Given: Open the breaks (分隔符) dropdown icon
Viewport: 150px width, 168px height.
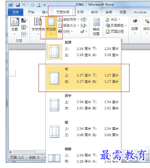Looking at the screenshot, I should (x=84, y=20).
